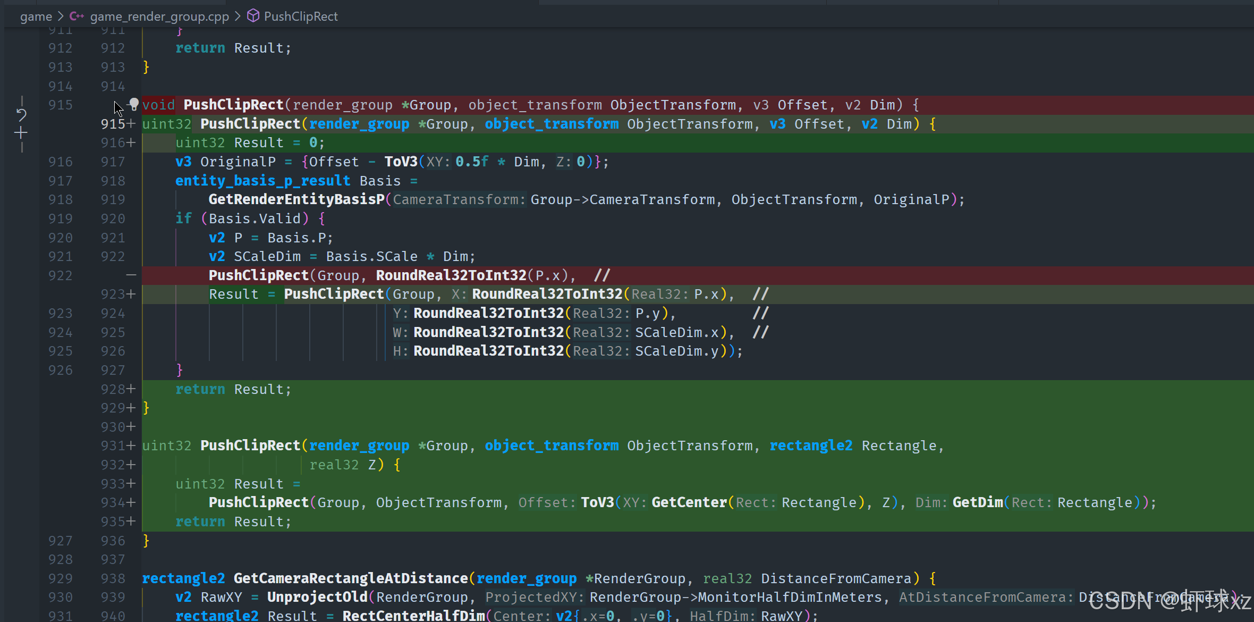Open the game_render_group.cpp breadcrumb dropdown
1254x622 pixels.
click(159, 16)
